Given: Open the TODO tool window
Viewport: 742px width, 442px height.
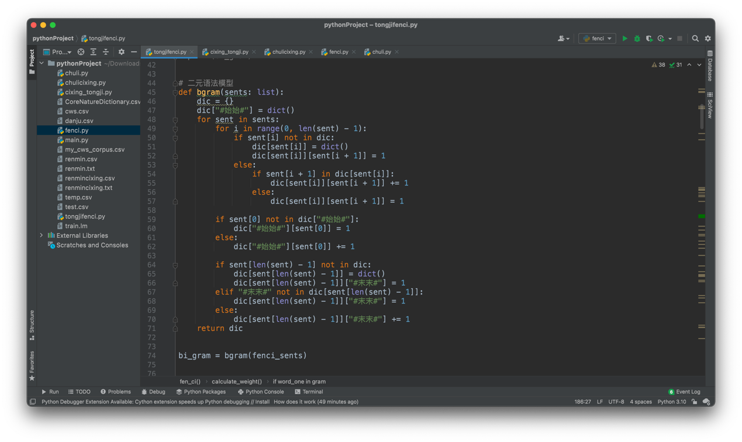Looking at the screenshot, I should (x=79, y=392).
